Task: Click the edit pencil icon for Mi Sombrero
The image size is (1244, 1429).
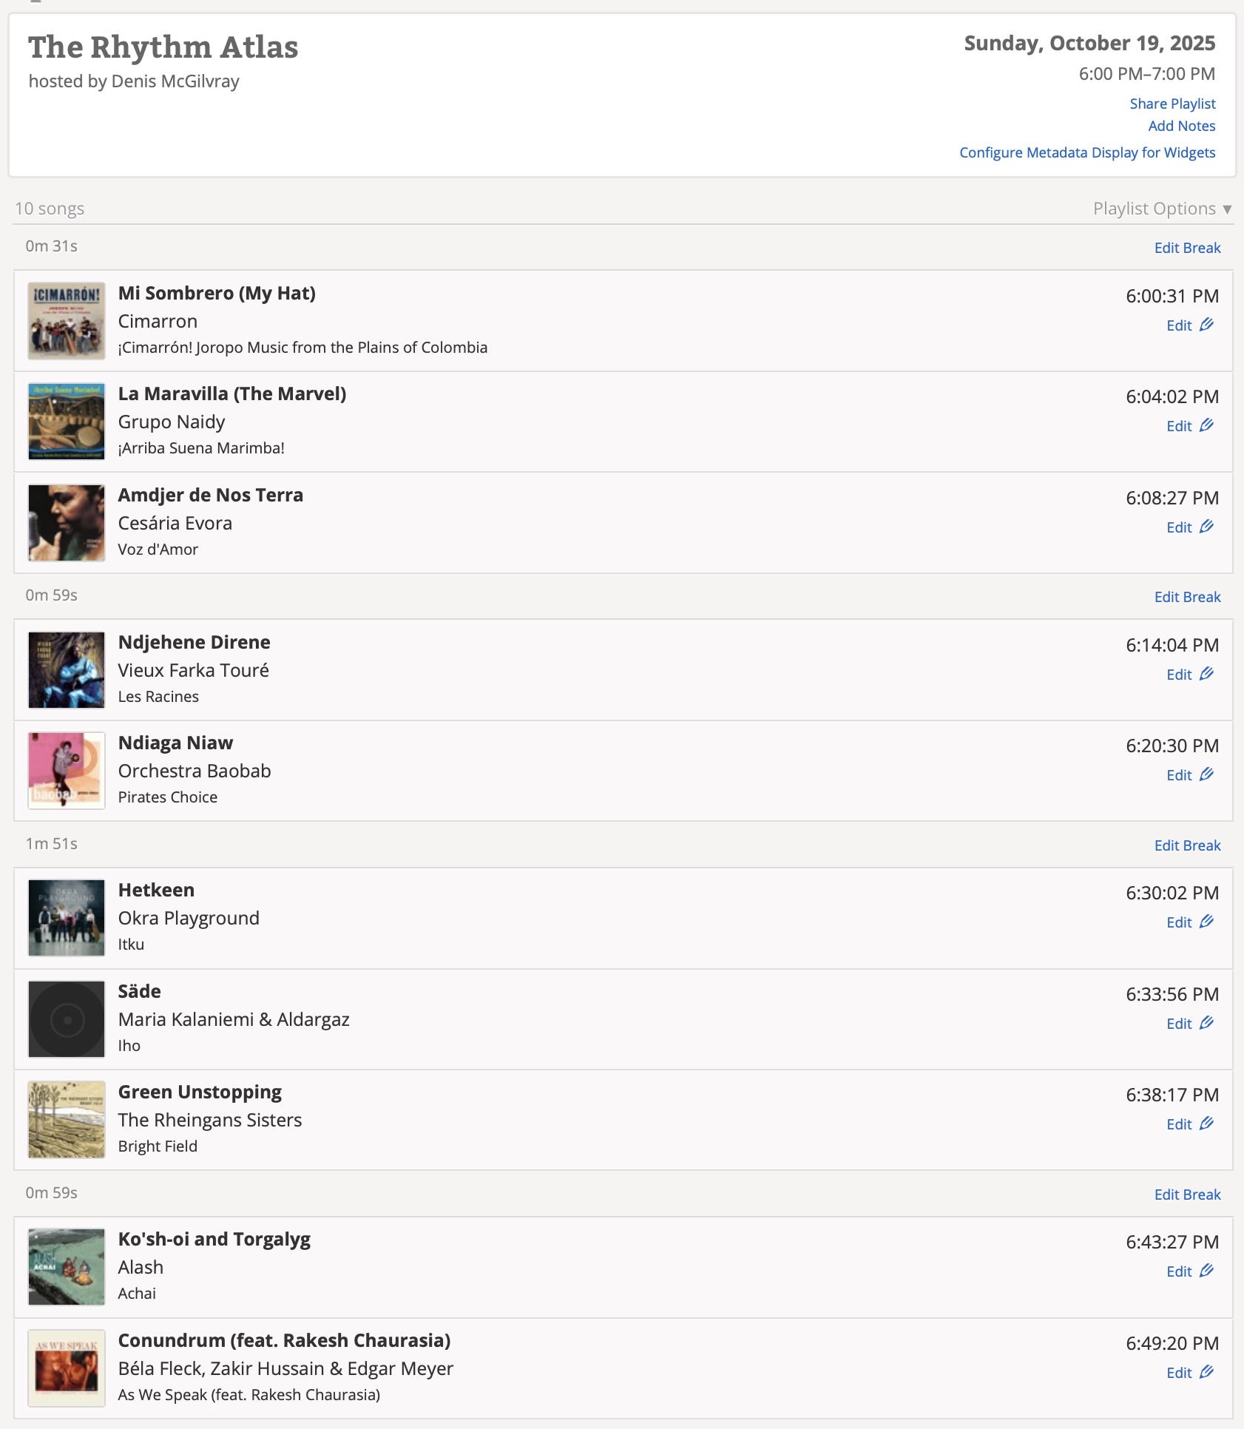Action: tap(1206, 325)
